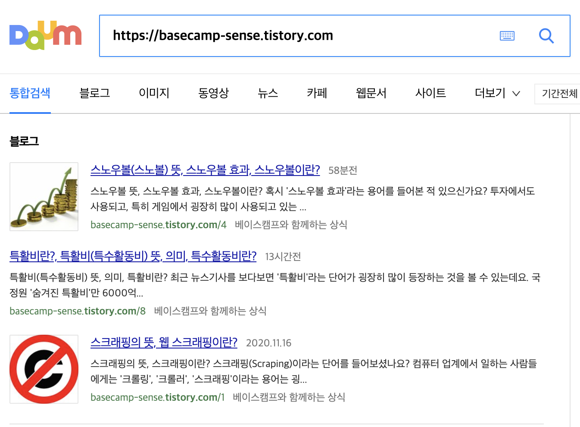
Task: Open the 웹문서 tab
Action: click(x=371, y=93)
